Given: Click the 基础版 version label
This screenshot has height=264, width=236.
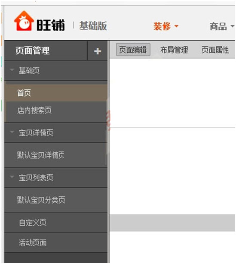Looking at the screenshot, I should pos(93,26).
